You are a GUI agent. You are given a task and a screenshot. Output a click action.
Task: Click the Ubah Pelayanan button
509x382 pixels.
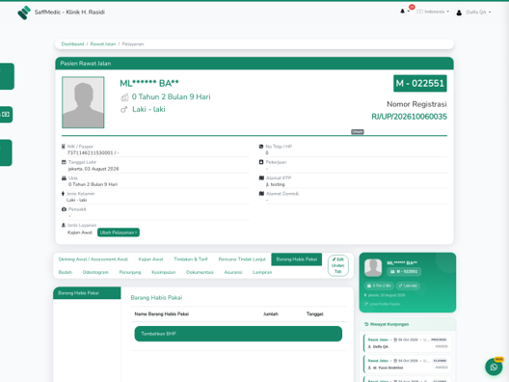(119, 232)
